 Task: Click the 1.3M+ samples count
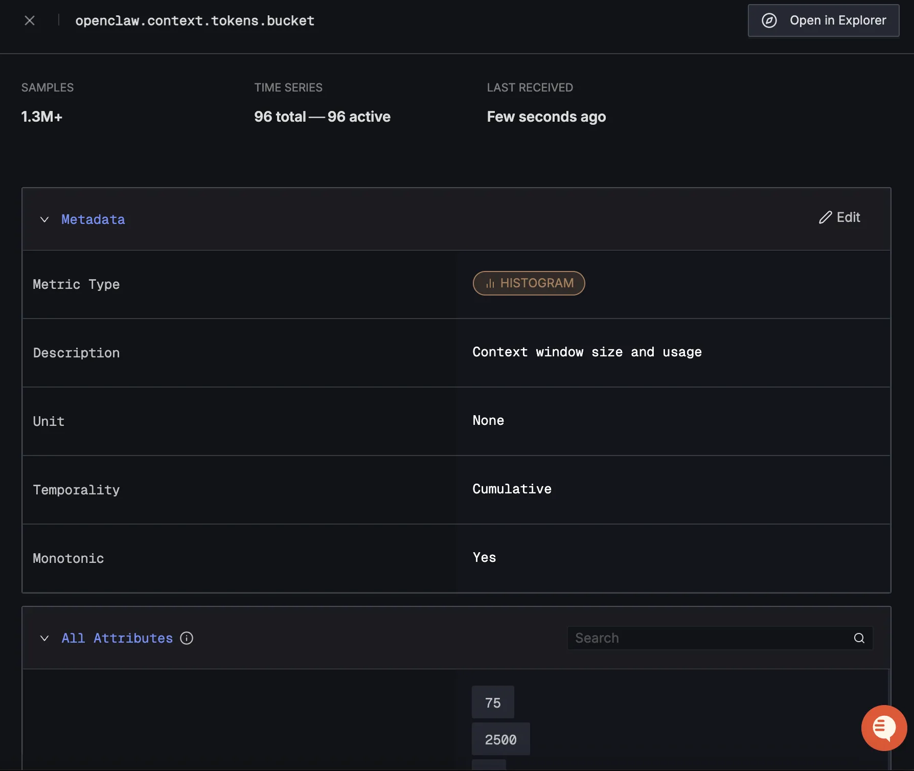point(42,117)
